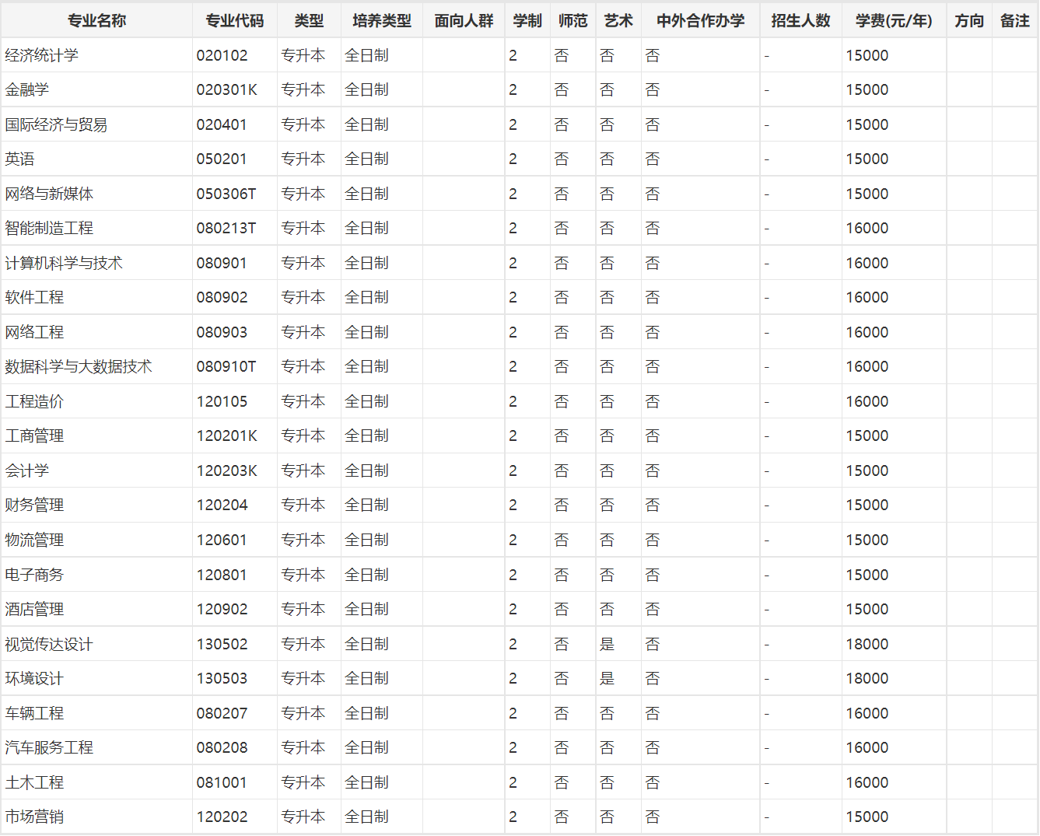Click the 中外合作办学 column header

tap(700, 21)
